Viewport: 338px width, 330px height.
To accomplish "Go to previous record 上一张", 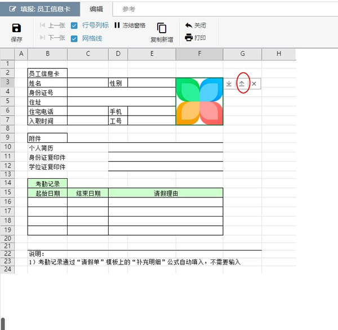I will coord(52,25).
